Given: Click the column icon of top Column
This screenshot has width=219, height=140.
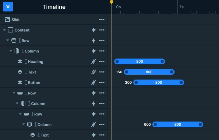Looking at the screenshot, I should pyautogui.click(x=17, y=51).
